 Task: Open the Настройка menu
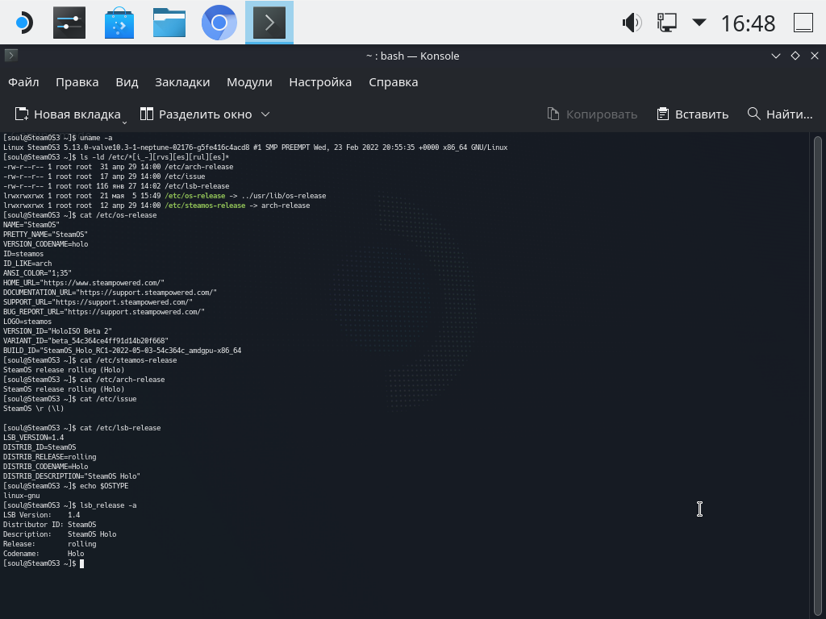coord(320,82)
